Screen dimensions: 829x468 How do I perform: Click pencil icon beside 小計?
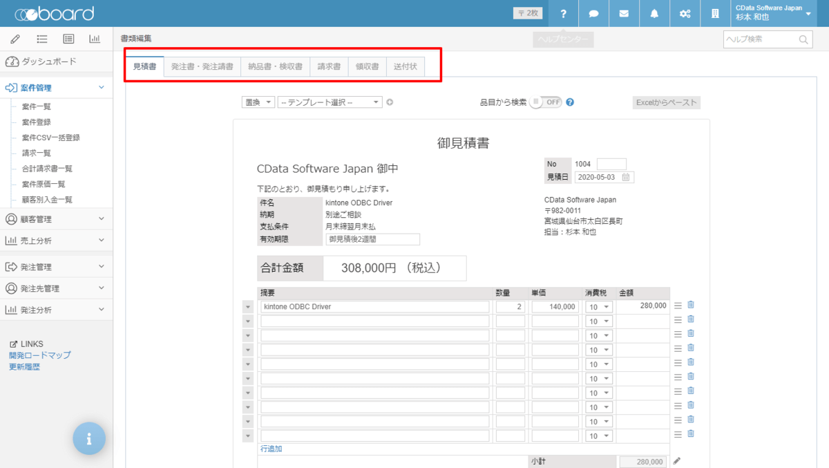[677, 461]
